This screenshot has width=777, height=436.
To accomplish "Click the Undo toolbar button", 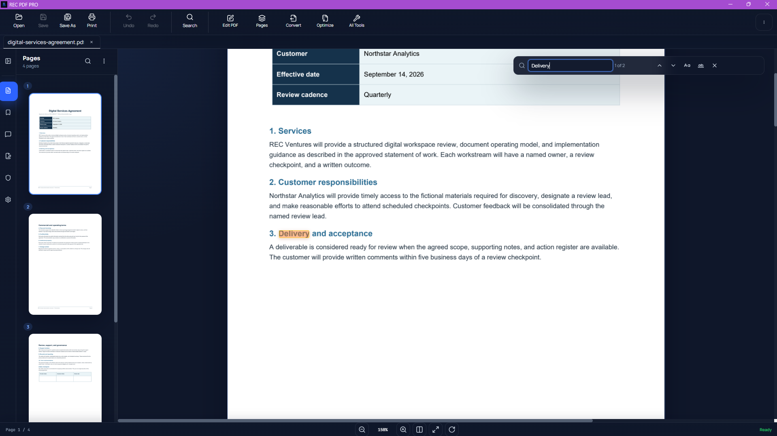I will coord(129,21).
